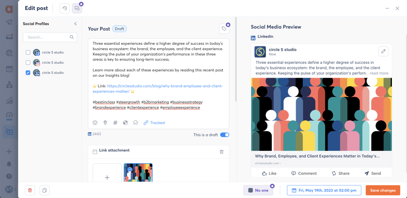This screenshot has height=198, width=407.
Task: Delete post with red trash button
Action: tap(30, 190)
